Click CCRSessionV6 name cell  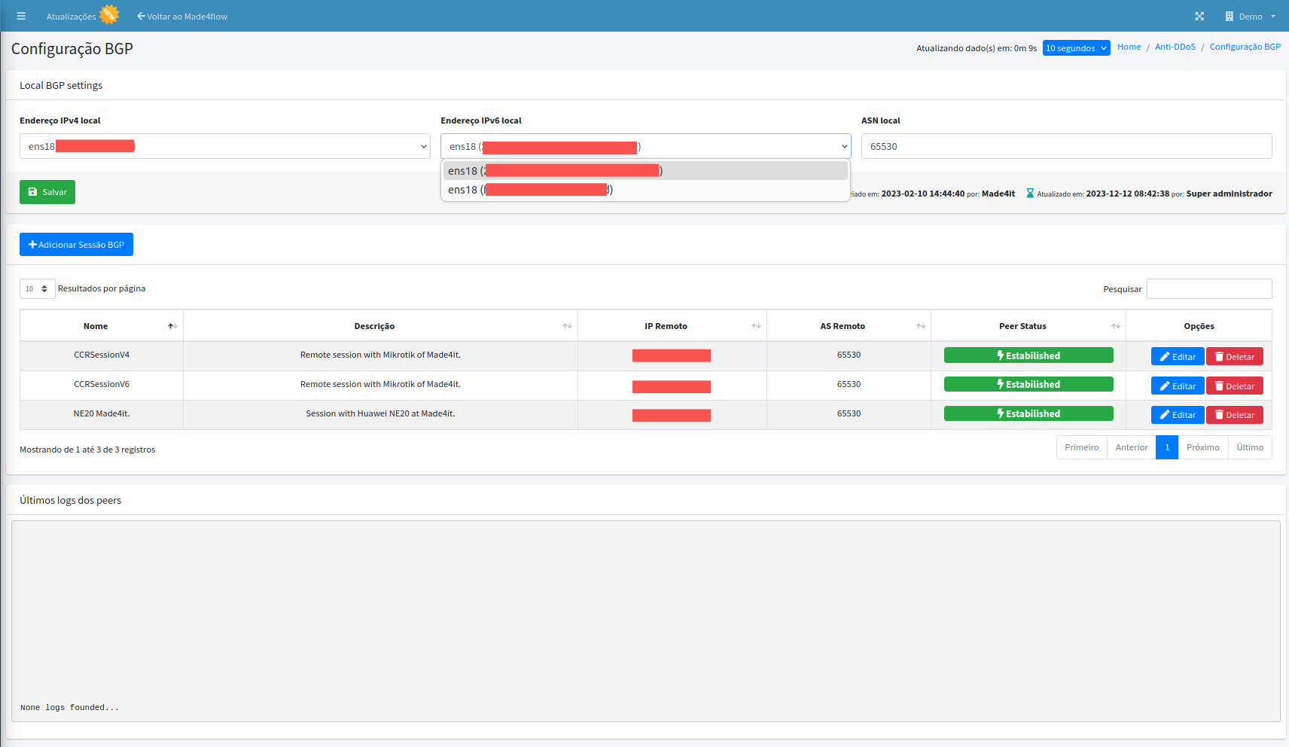pyautogui.click(x=102, y=384)
